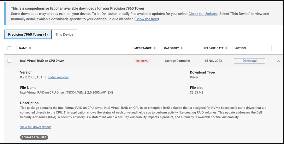Open Older versions link
This screenshot has width=284, height=144.
(x=58, y=77)
